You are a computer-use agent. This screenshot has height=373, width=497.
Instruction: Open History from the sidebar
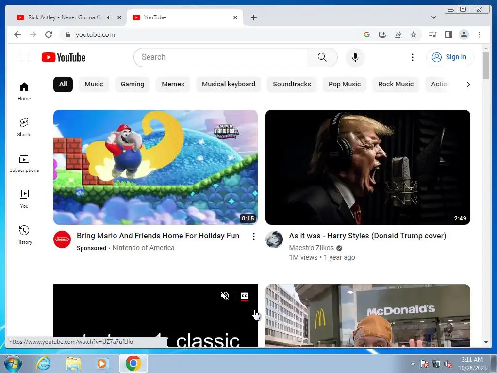[x=24, y=235]
